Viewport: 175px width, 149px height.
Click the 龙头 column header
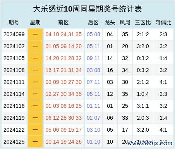pos(110,22)
